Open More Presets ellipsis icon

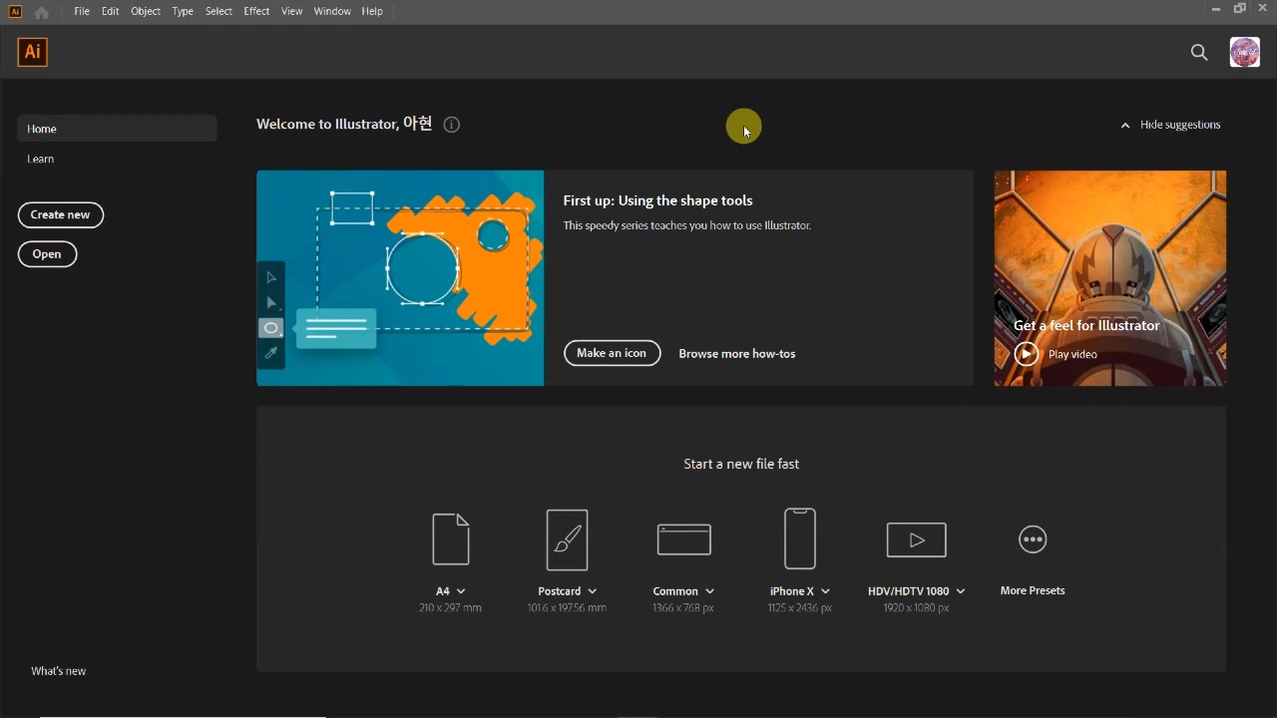click(1033, 539)
